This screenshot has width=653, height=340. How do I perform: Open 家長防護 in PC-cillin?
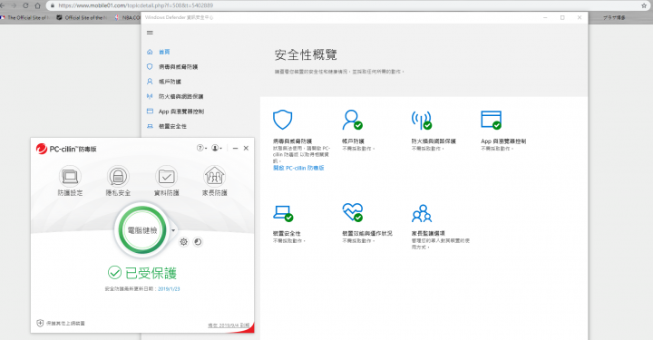click(x=214, y=180)
